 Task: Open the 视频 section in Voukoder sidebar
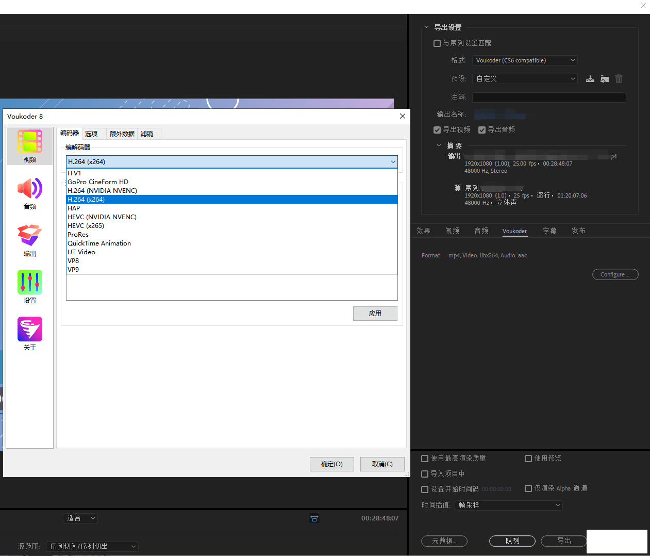coord(30,146)
